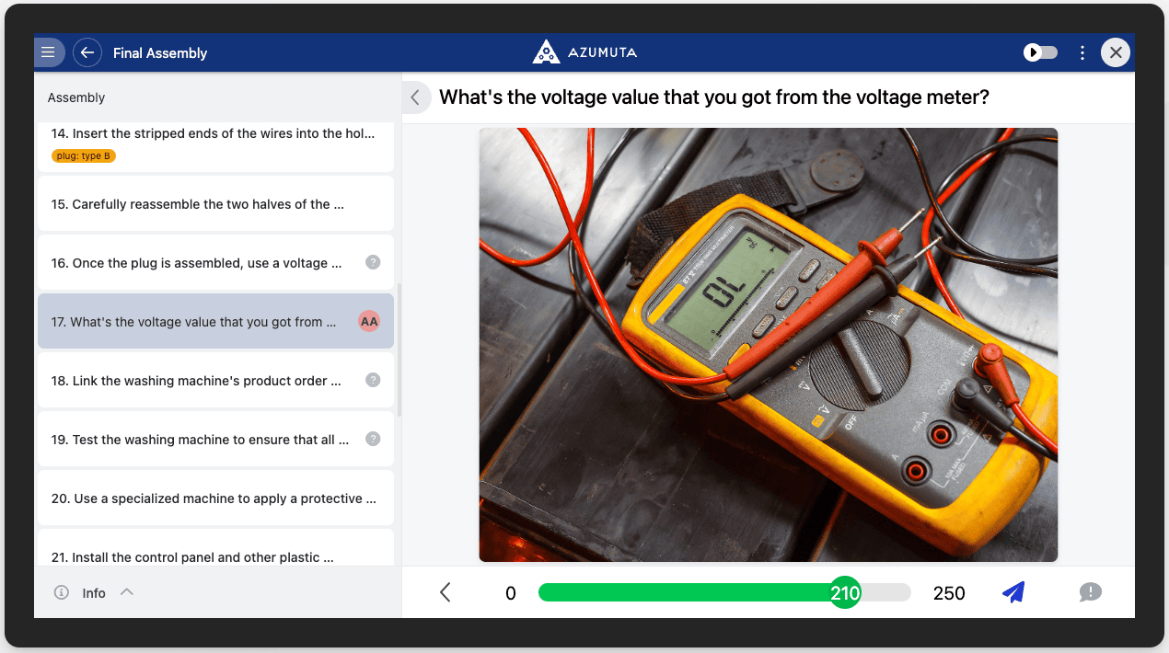Click the help icon on step 16
Image resolution: width=1169 pixels, height=653 pixels.
coord(373,262)
